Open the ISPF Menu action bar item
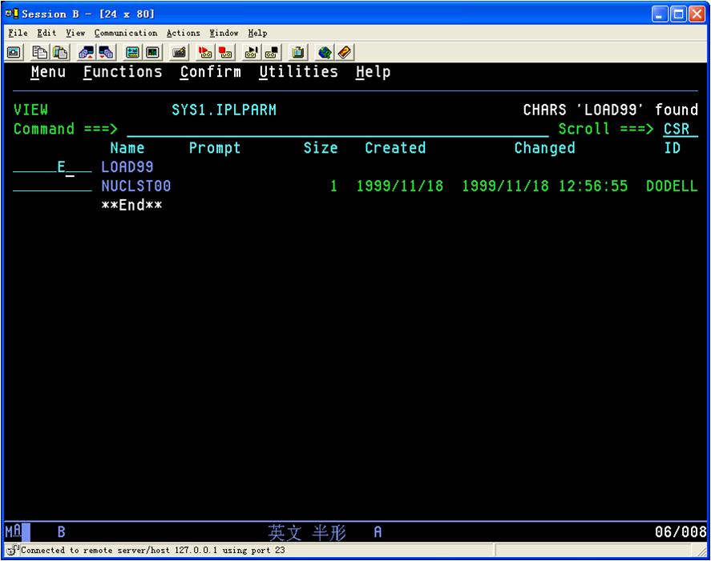The height and width of the screenshot is (561, 711). (x=48, y=72)
